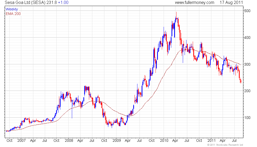Click the 2007 year label on time axis
Image resolution: width=257 pixels, height=147 pixels.
(22, 141)
